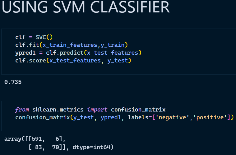Click y_test in the score call
The height and width of the screenshot is (155, 236).
coord(118,61)
